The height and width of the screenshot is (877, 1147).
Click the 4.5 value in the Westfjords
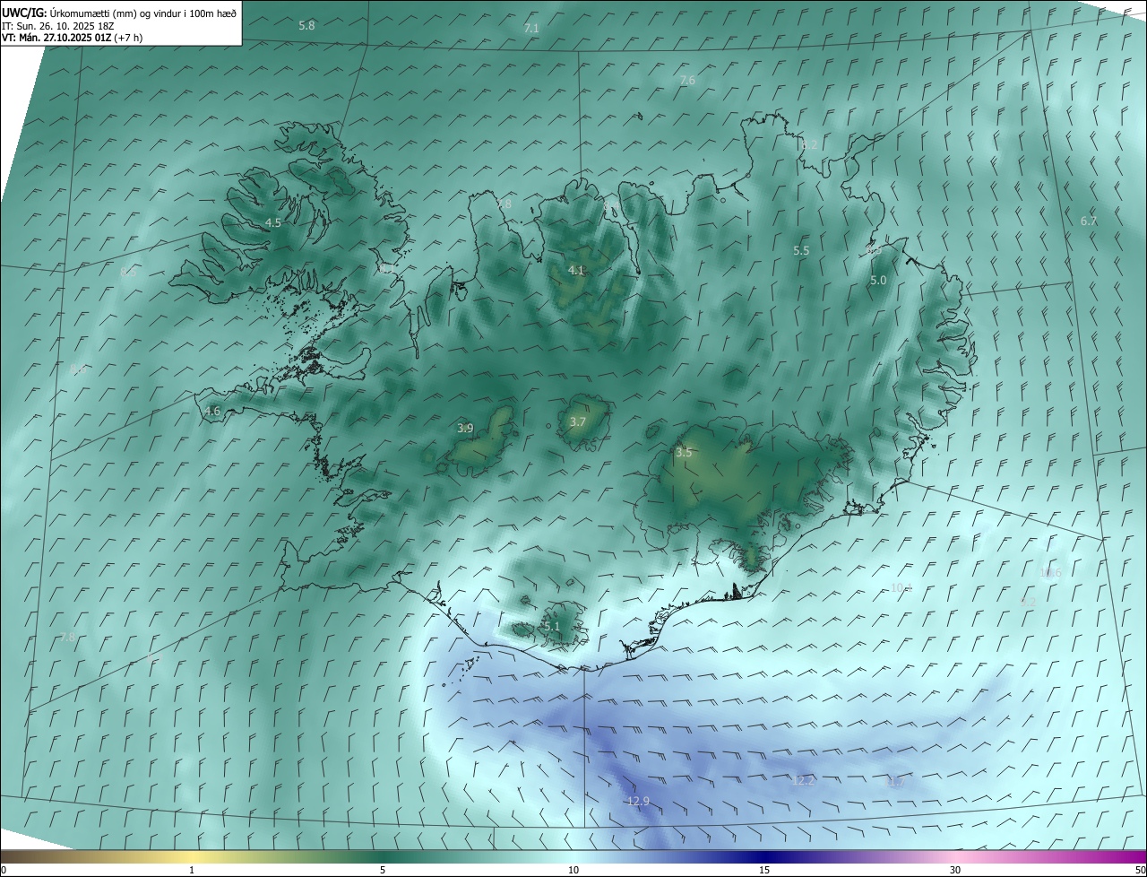(x=273, y=222)
